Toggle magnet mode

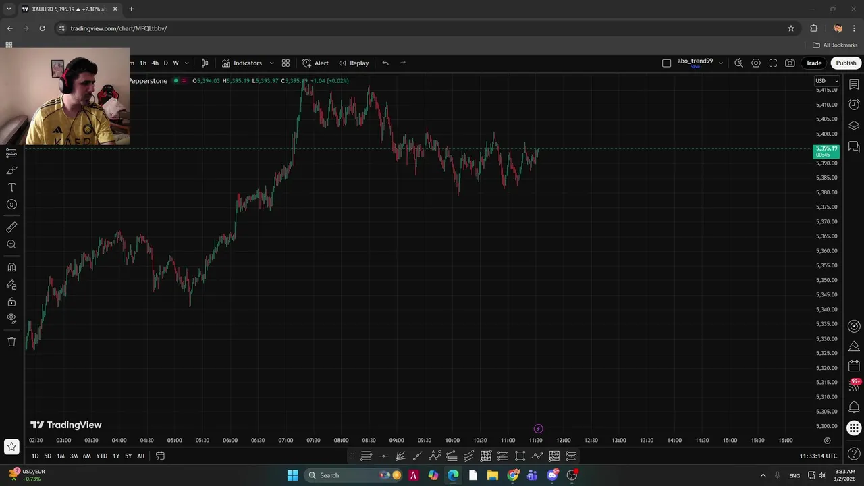pyautogui.click(x=11, y=267)
